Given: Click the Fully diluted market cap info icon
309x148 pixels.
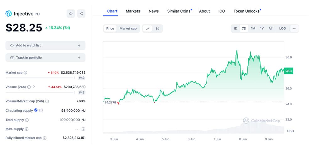Looking at the screenshot, I should point(45,138).
